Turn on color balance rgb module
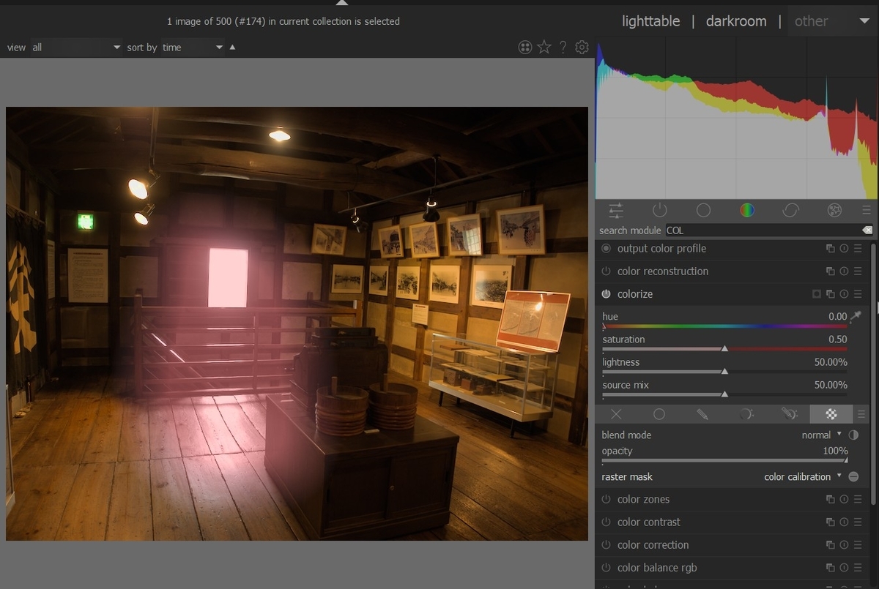The width and height of the screenshot is (879, 589). click(606, 568)
